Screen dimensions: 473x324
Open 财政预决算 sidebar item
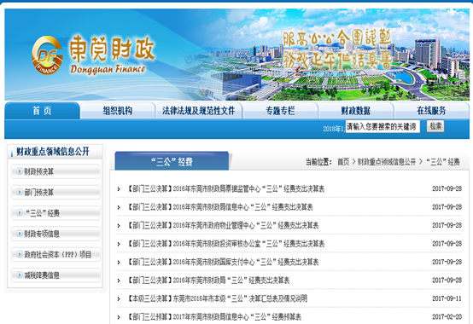(55, 171)
